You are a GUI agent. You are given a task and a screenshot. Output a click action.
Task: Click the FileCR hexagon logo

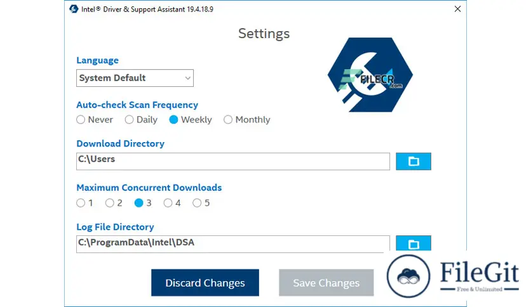click(370, 75)
